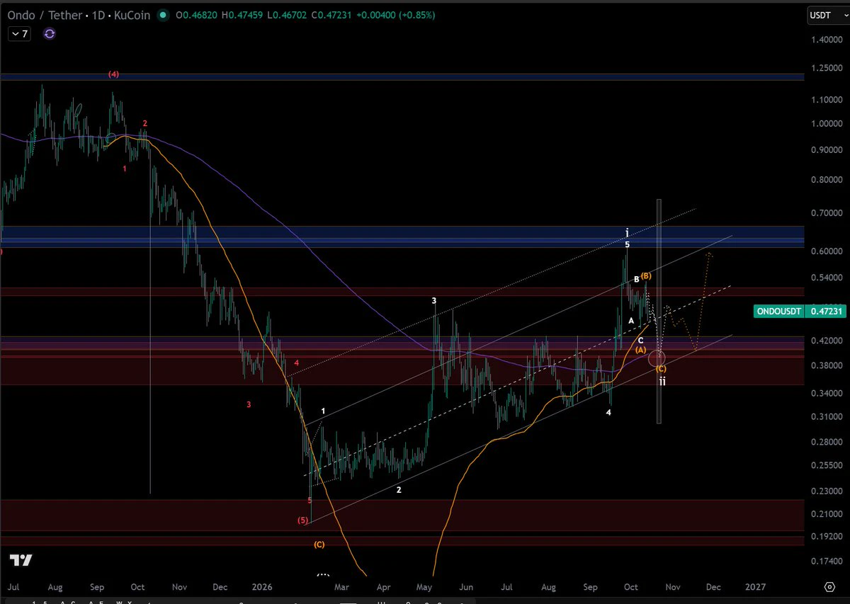Click the 1.00000 price axis label
850x604 pixels.
[x=825, y=124]
